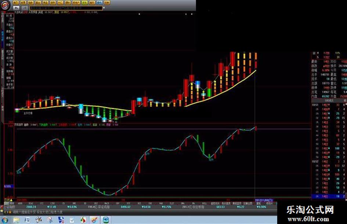Image resolution: width=347 pixels, height=224 pixels.
Task: Click the forward arrow button beside back
Action: point(25,8)
